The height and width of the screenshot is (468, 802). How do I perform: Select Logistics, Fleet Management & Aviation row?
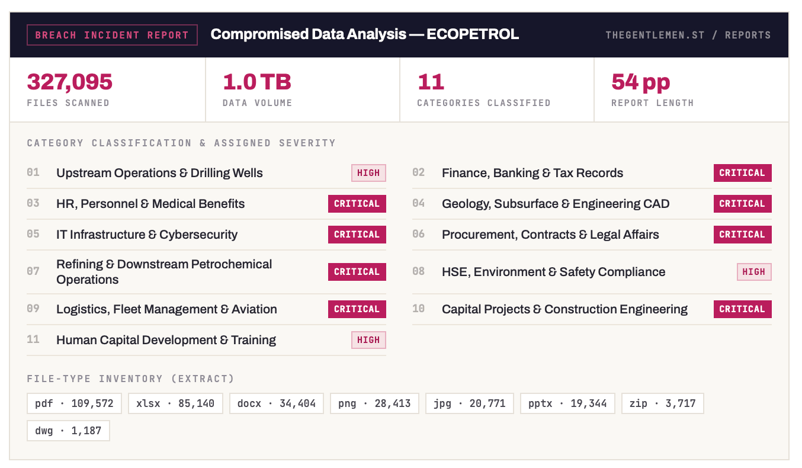coord(207,309)
